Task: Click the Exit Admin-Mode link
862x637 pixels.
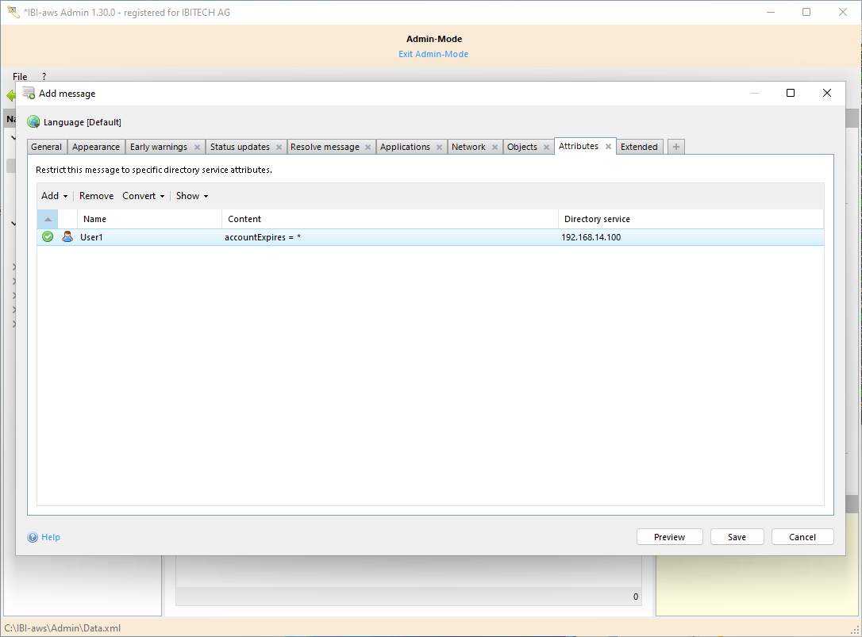Action: click(x=433, y=54)
